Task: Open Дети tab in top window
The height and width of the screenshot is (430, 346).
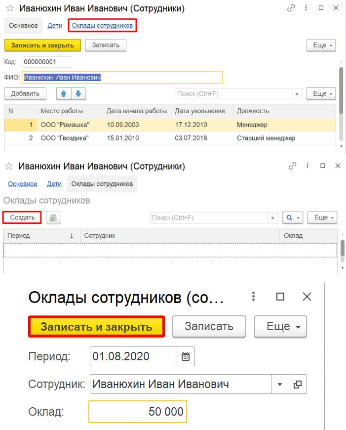Action: coord(55,26)
